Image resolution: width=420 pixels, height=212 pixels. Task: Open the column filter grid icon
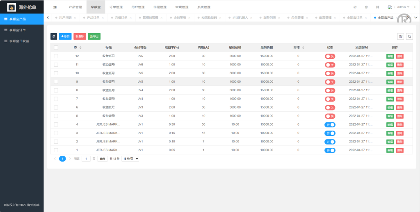(401, 36)
